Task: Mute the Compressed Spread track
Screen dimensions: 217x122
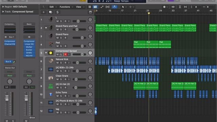Action: (x=57, y=54)
